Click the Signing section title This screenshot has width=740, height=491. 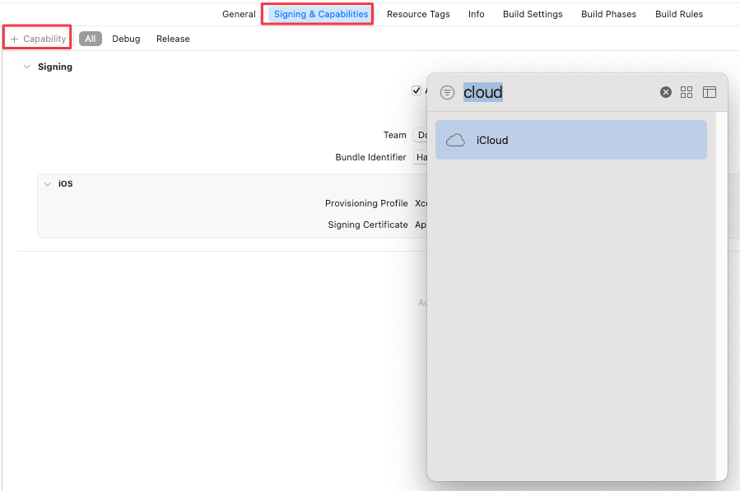55,67
